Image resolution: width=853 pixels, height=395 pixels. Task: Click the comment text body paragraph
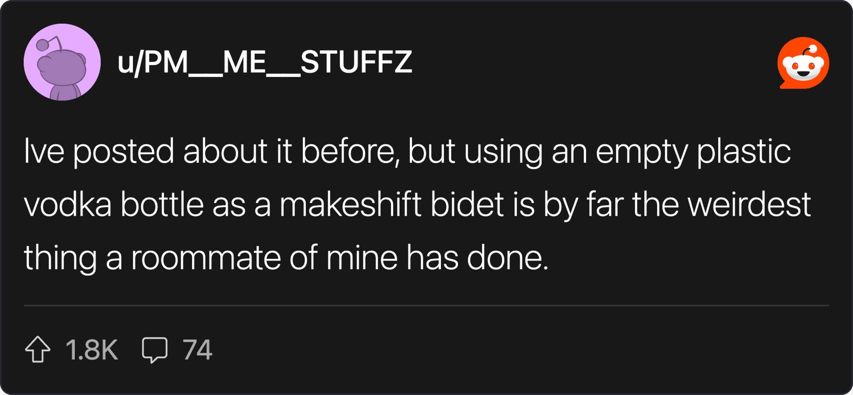pos(417,204)
